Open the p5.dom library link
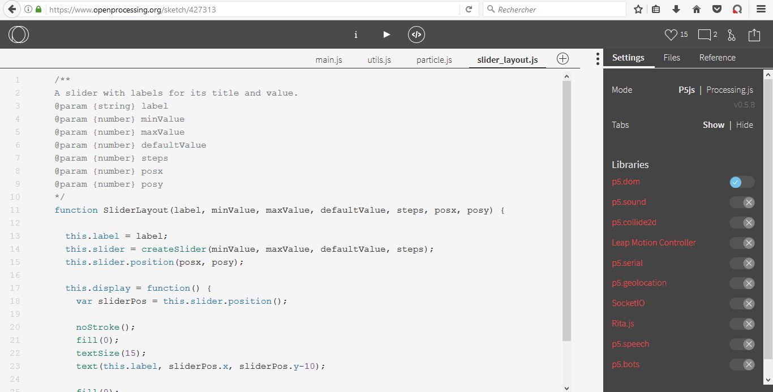Viewport: 773px width, 392px height. click(x=625, y=182)
